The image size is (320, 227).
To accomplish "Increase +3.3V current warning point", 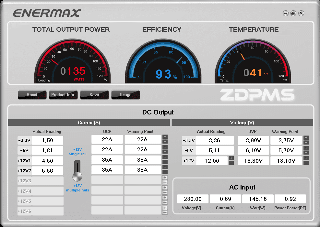I will (165, 137).
